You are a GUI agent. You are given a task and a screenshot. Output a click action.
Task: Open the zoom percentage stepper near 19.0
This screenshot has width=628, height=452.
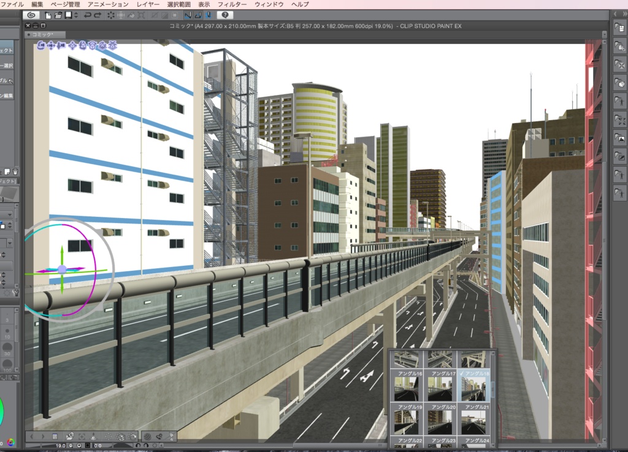[x=70, y=446]
